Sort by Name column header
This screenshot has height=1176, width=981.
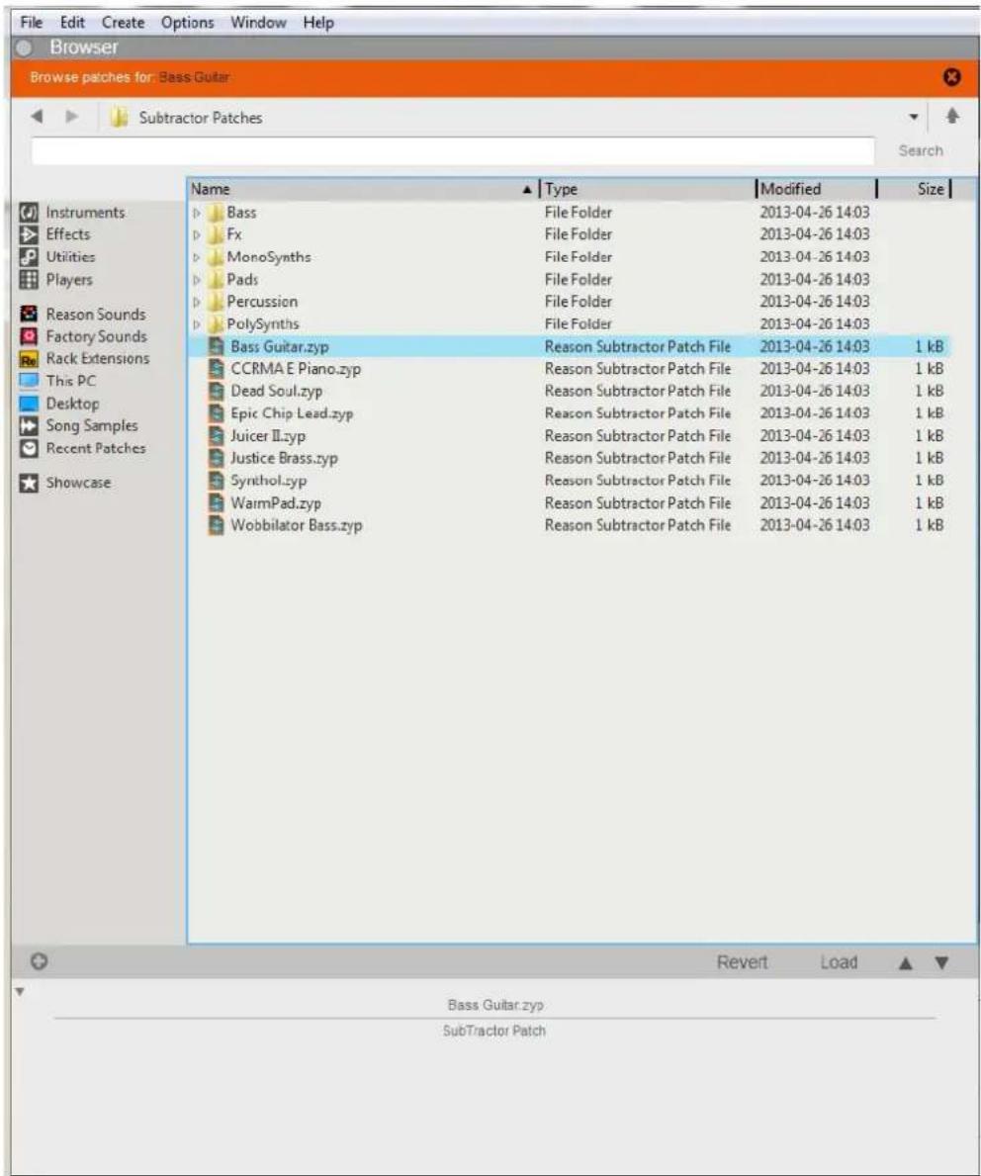pos(363,189)
